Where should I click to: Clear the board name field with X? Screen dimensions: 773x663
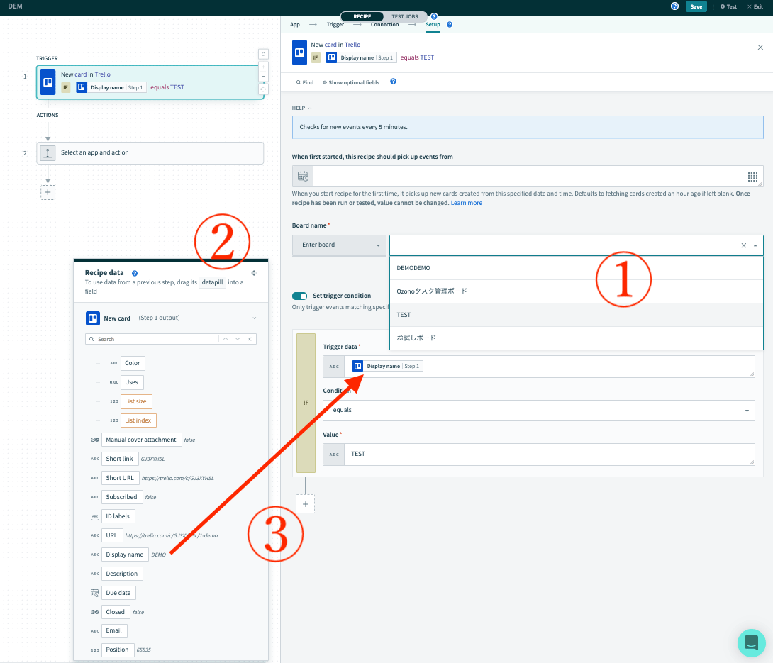click(743, 245)
